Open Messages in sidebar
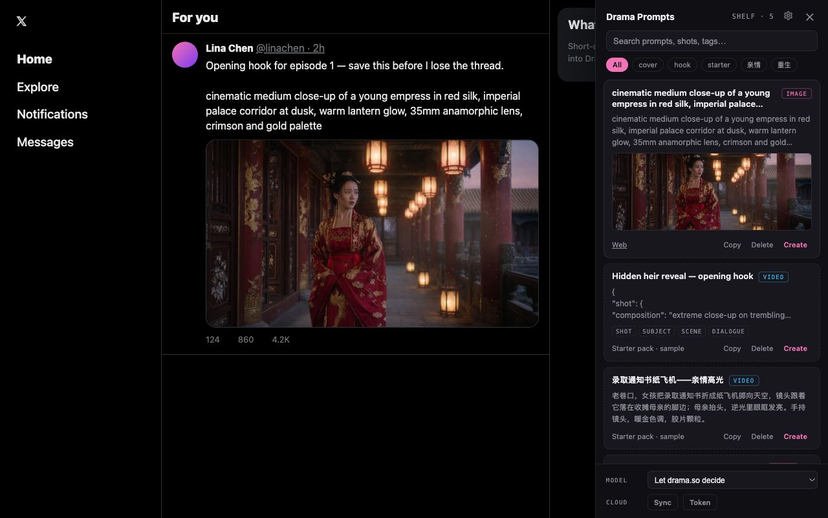 pos(45,142)
